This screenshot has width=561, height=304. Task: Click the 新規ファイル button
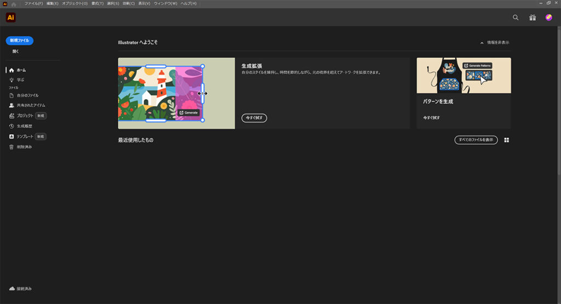[x=20, y=41]
